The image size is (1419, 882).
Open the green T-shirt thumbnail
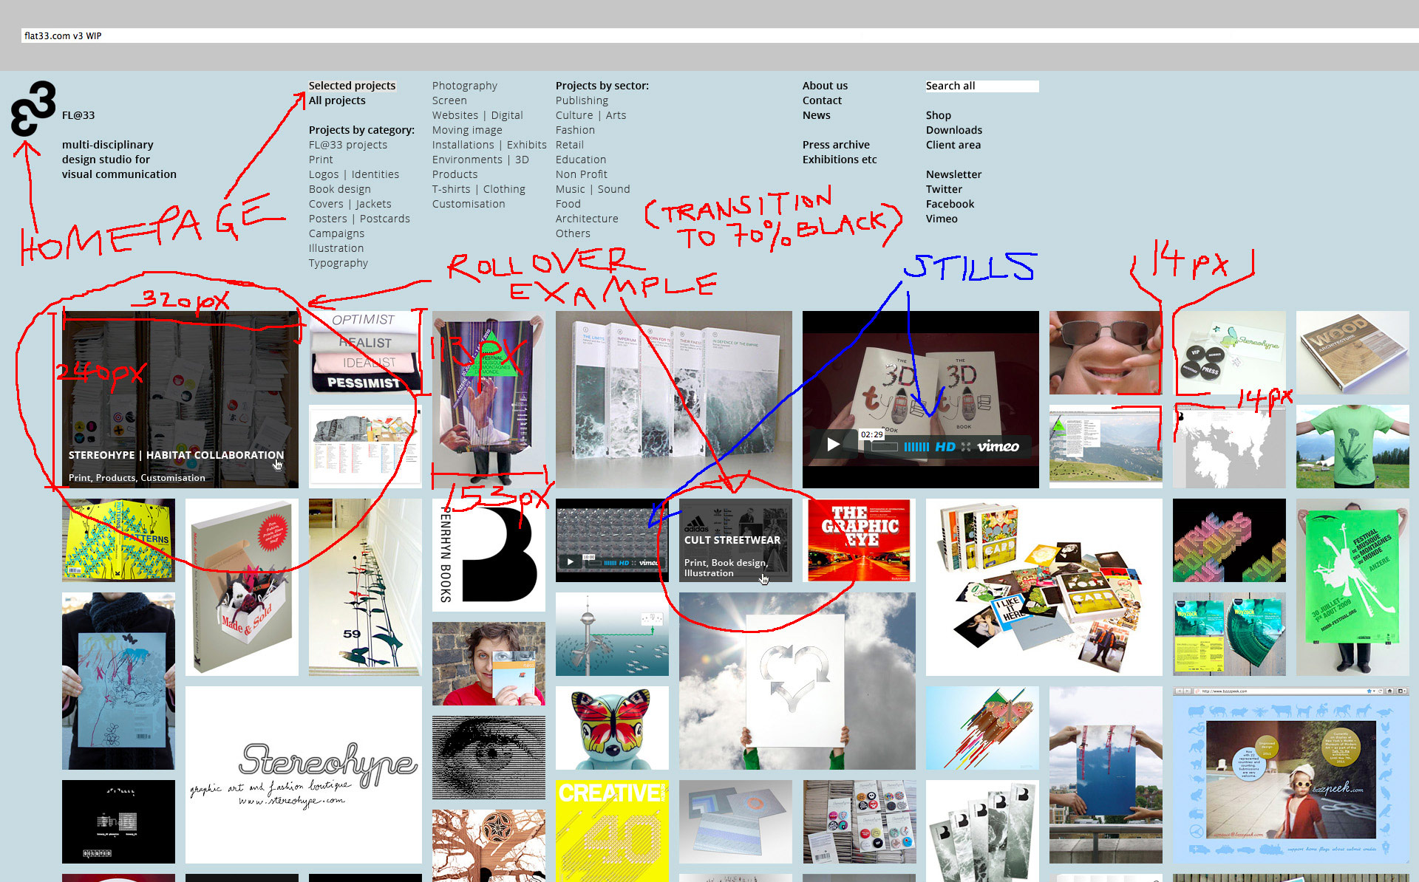click(1352, 446)
